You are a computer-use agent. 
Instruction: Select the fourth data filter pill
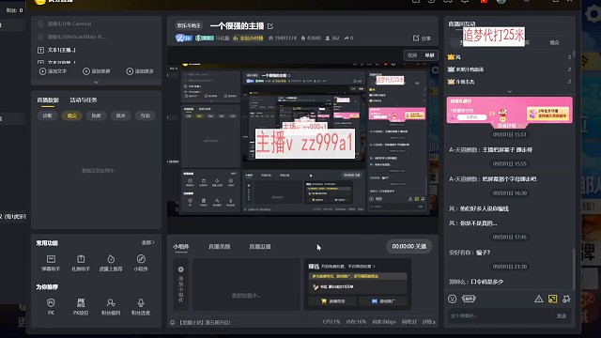click(121, 115)
